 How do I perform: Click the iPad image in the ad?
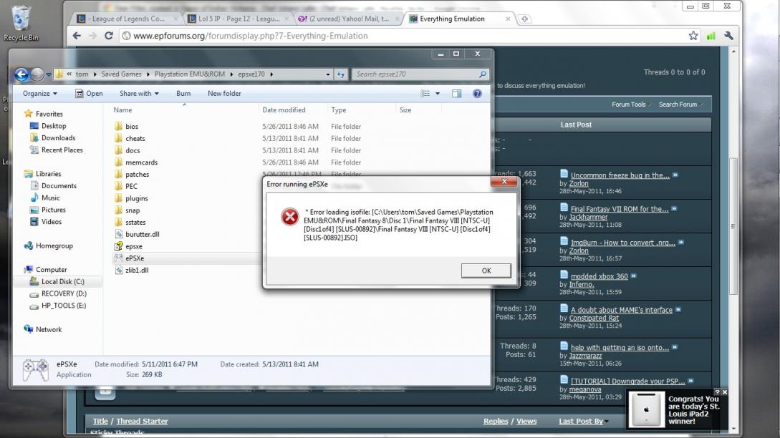click(x=646, y=409)
